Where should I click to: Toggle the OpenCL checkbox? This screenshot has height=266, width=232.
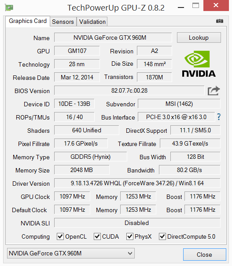coord(60,236)
